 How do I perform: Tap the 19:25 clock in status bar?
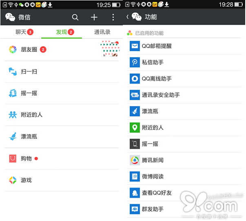point(104,5)
